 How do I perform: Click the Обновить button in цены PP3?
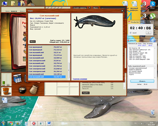142,81
